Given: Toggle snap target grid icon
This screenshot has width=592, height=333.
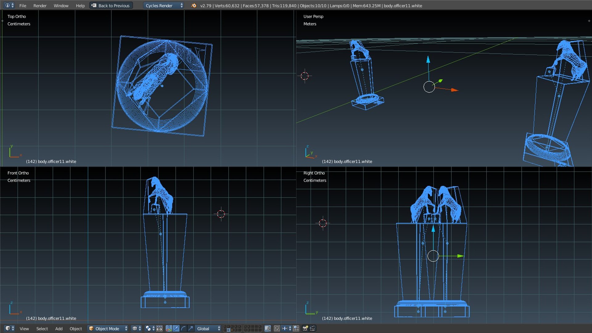Looking at the screenshot, I should [x=296, y=328].
